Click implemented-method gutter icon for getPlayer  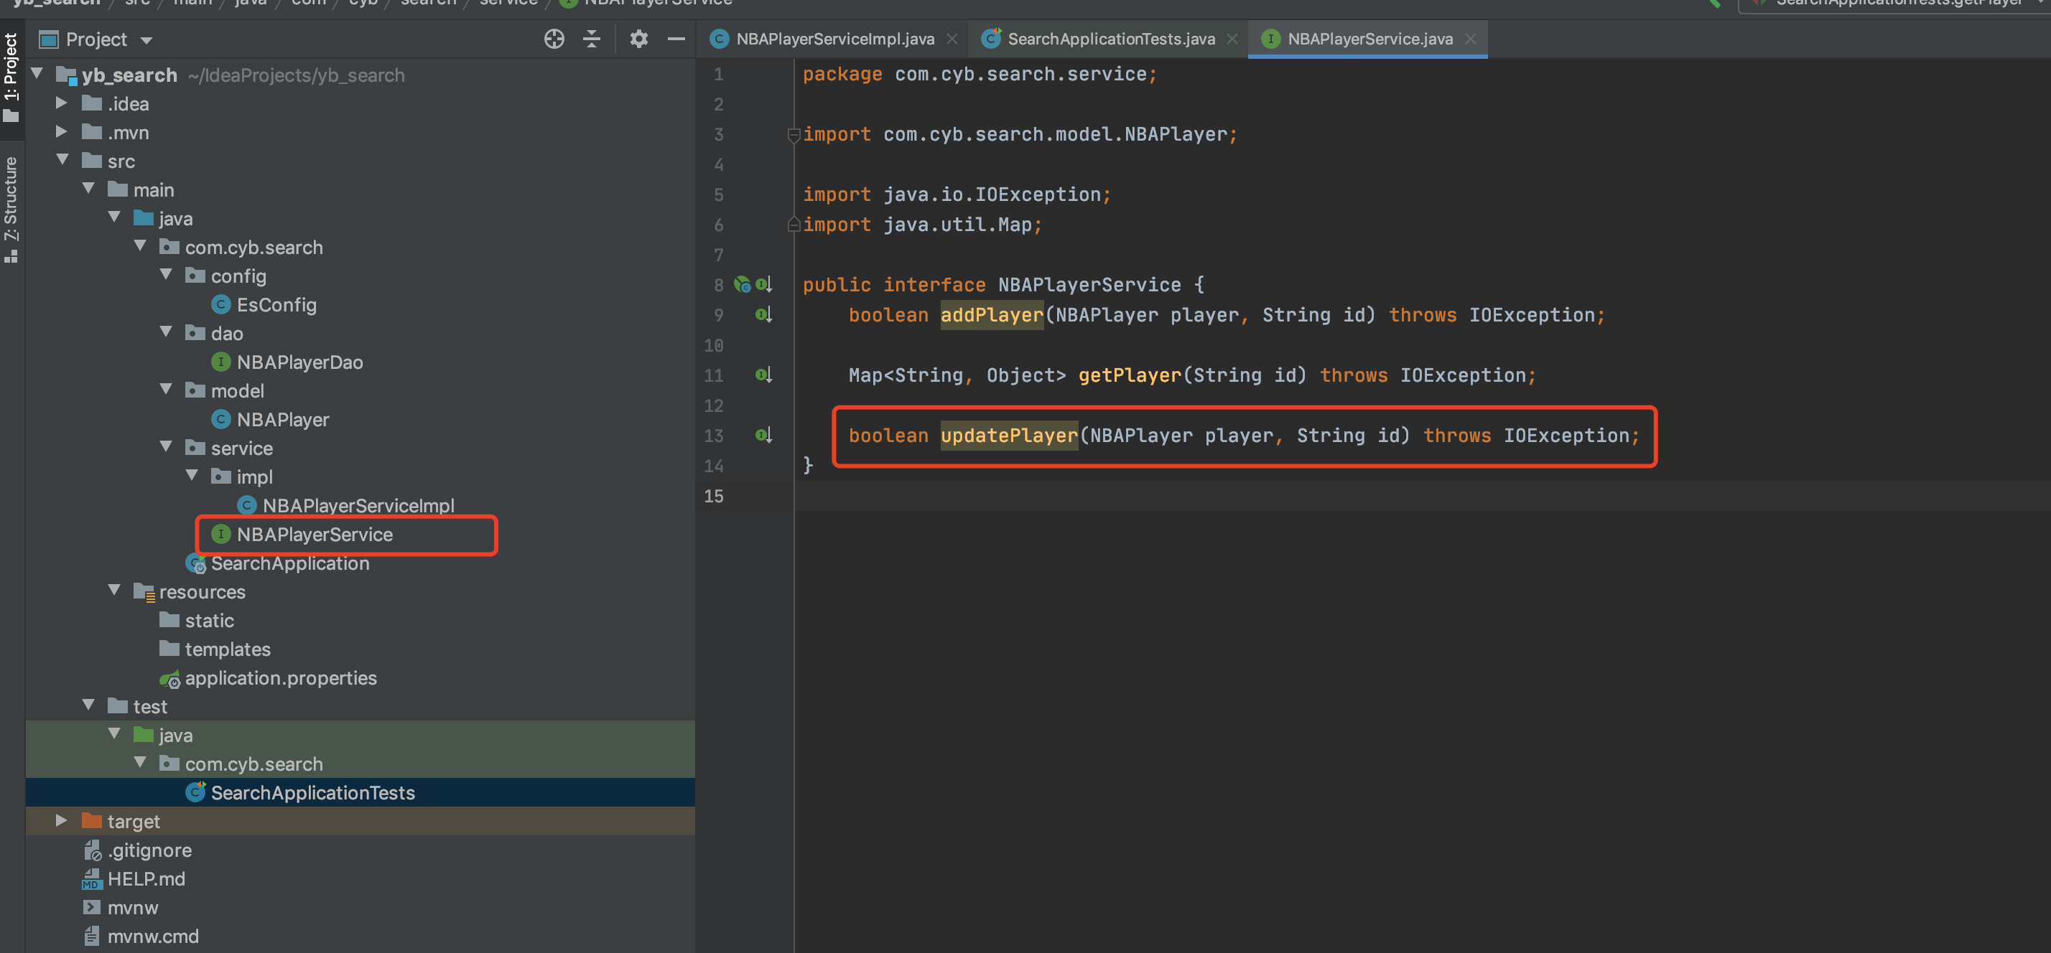click(763, 375)
